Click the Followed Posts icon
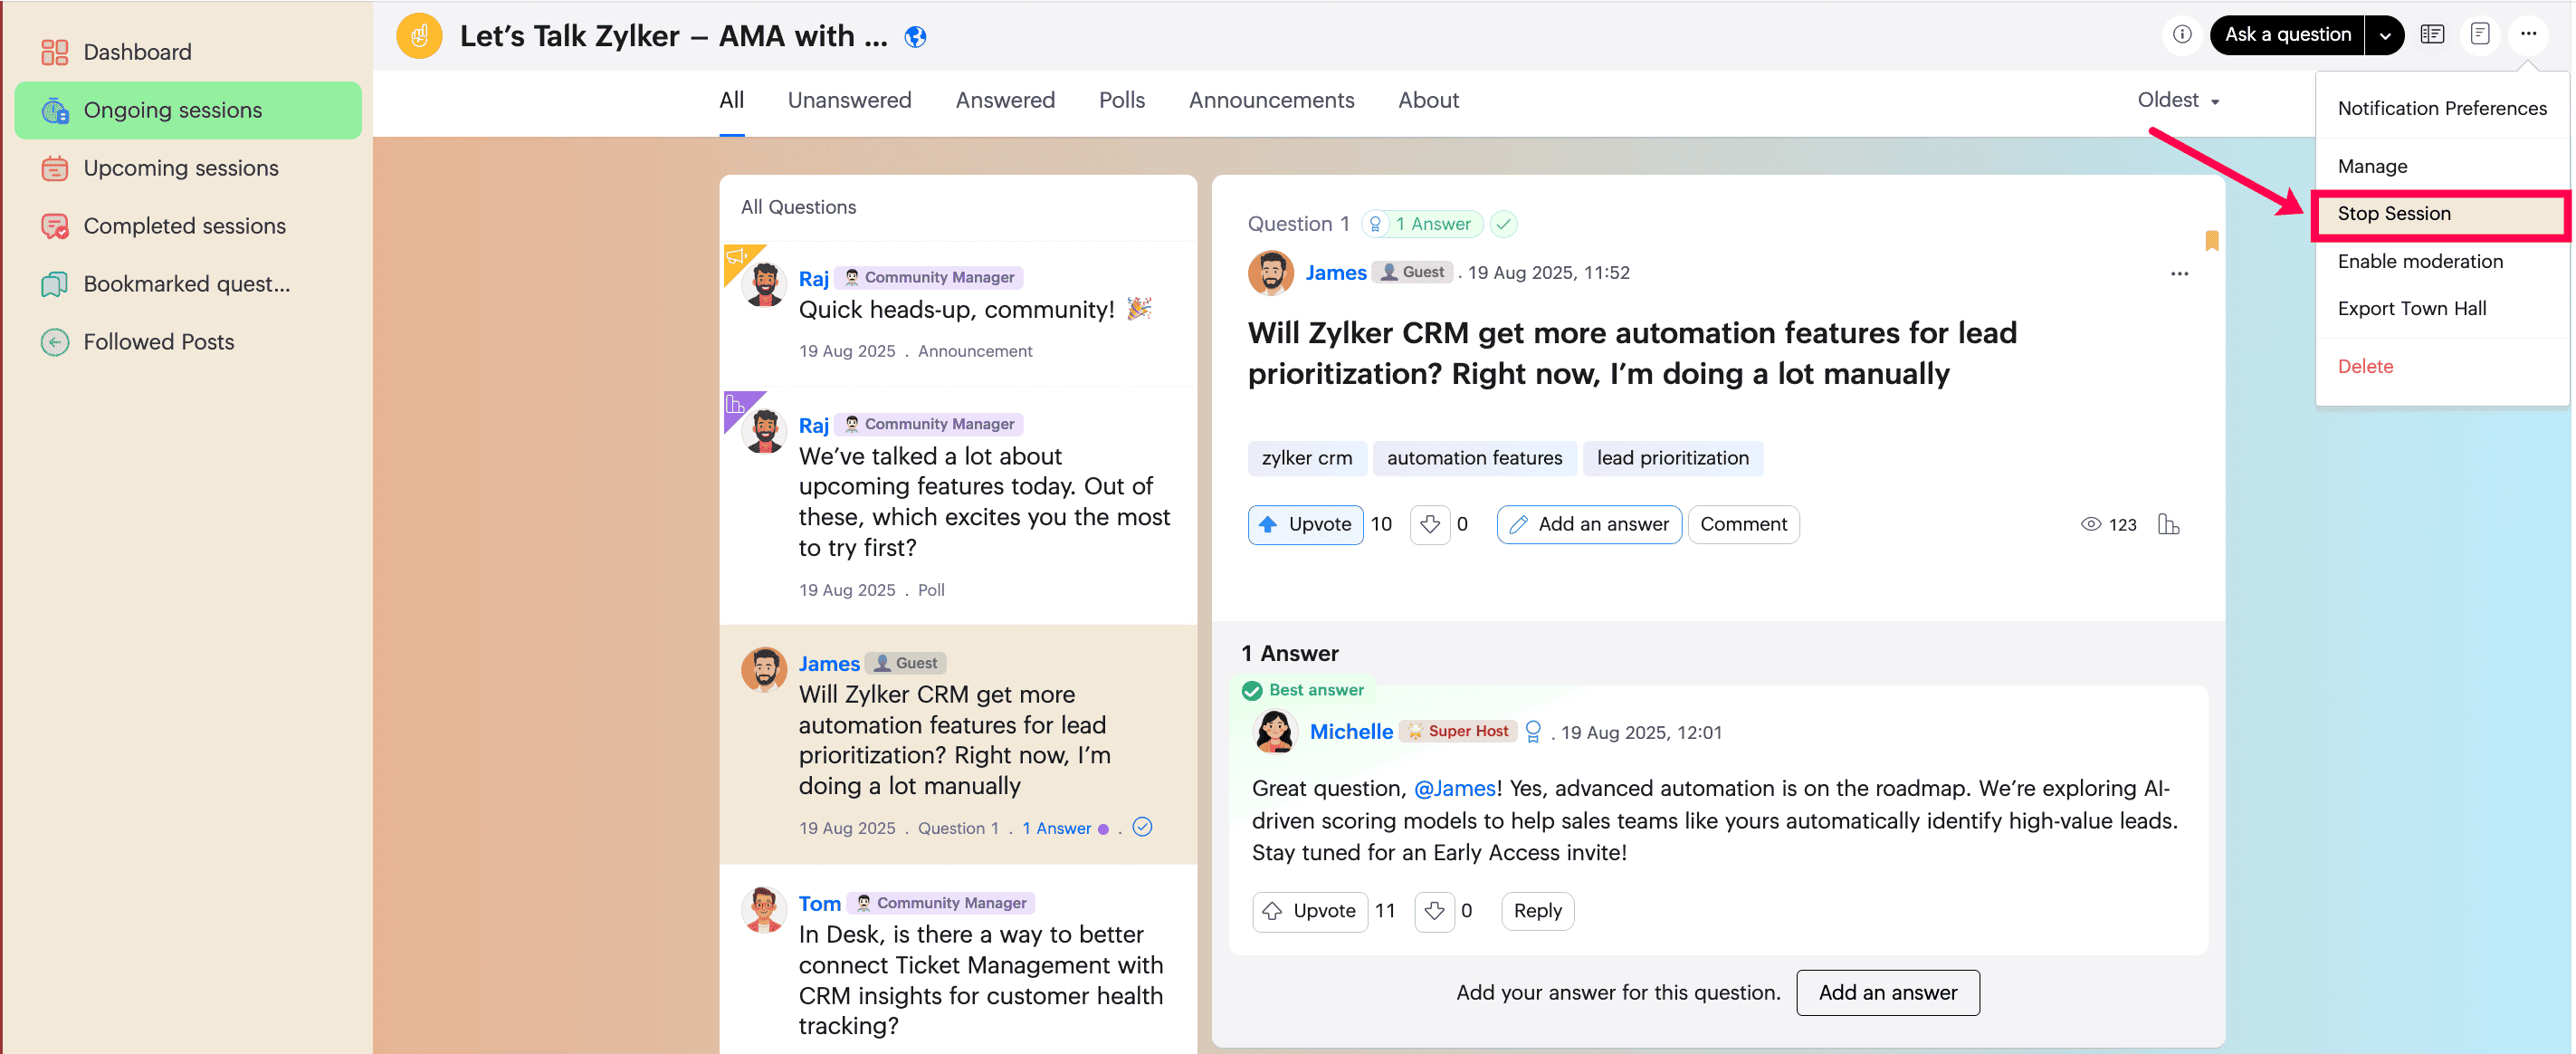 click(55, 342)
